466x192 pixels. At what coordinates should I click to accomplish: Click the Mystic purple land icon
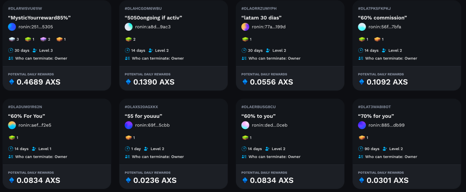(43, 39)
